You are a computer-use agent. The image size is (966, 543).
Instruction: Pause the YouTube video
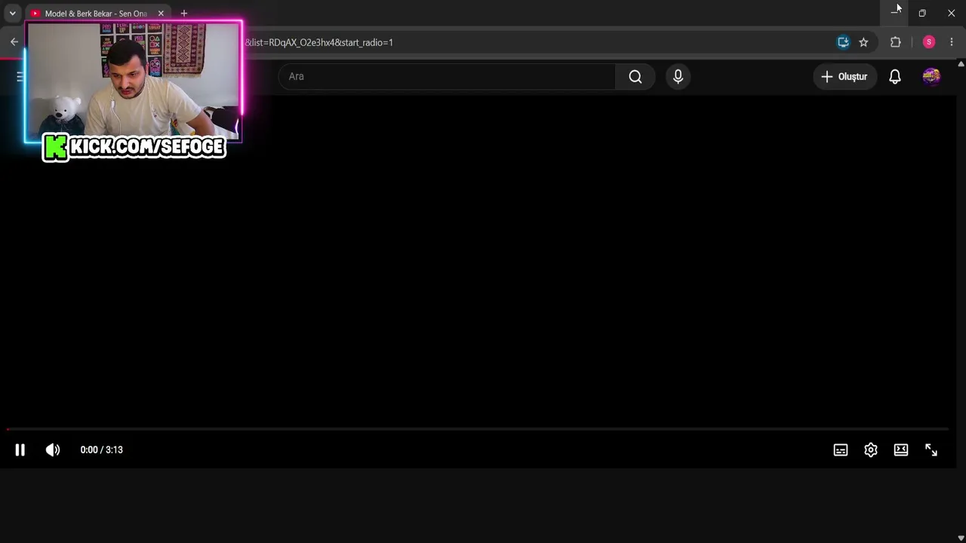tap(20, 449)
